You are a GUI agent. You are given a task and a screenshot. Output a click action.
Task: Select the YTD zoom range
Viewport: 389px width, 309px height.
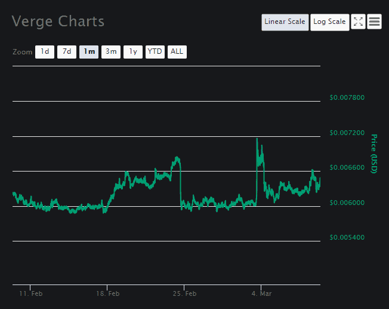155,52
